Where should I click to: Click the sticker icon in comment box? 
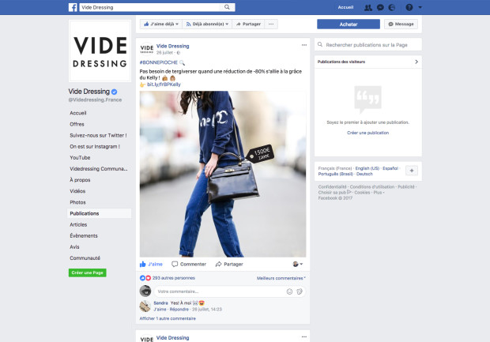point(300,291)
